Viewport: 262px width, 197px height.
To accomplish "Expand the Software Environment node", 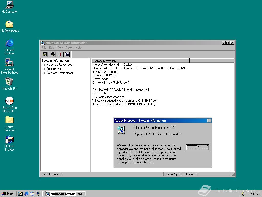I will [43, 73].
